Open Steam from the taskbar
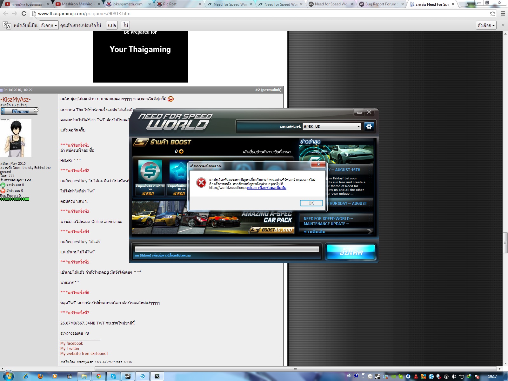508x381 pixels. pos(128,376)
